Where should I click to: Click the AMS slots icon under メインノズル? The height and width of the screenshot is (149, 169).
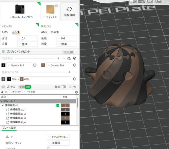click(16, 32)
